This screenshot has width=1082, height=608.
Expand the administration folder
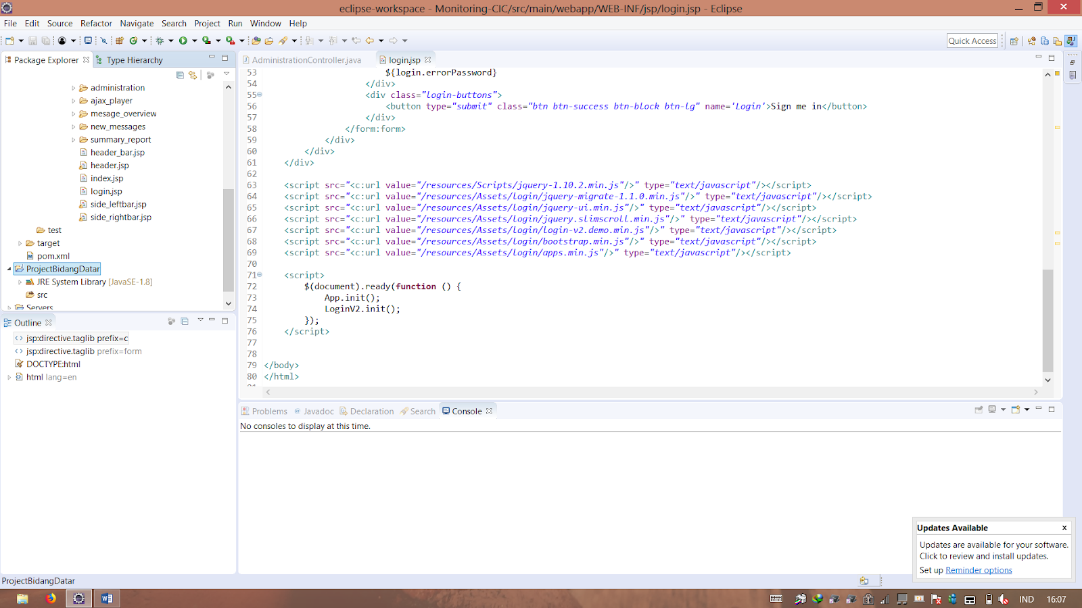(74, 87)
